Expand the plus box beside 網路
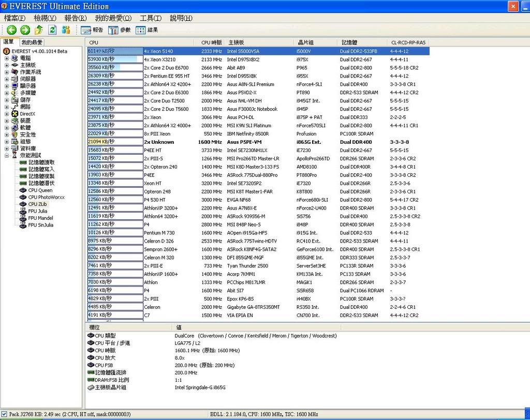The image size is (530, 420). (x=7, y=107)
